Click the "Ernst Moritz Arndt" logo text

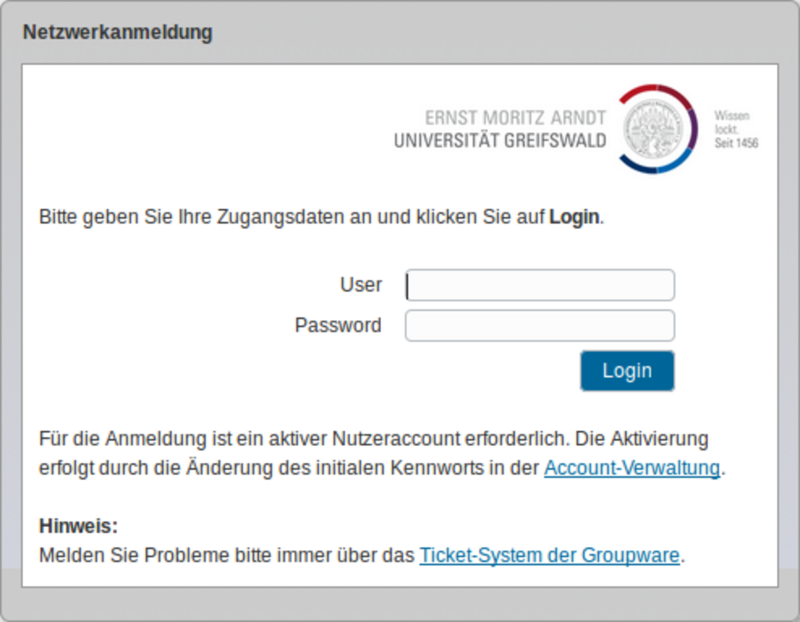pos(515,118)
